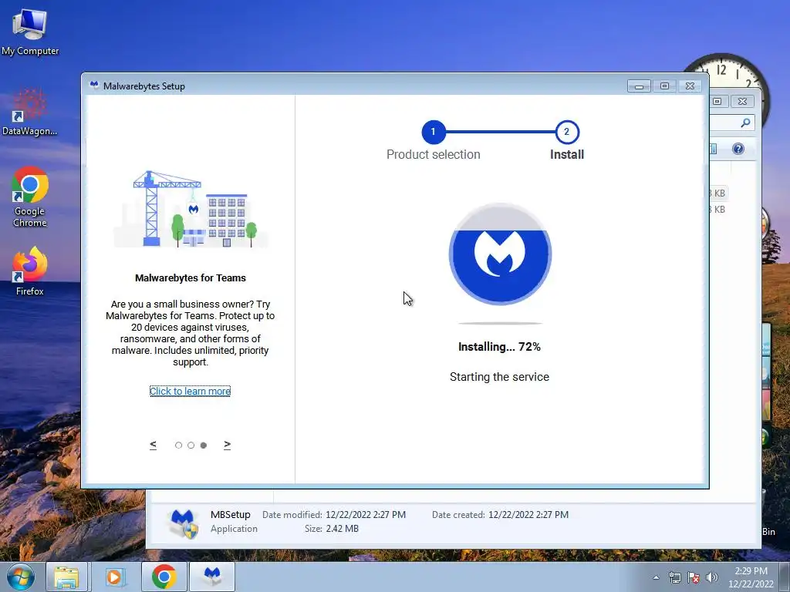Launch the Firefox desktop shortcut

coord(30,271)
